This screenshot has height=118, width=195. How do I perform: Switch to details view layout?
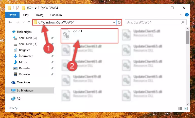[180, 108]
